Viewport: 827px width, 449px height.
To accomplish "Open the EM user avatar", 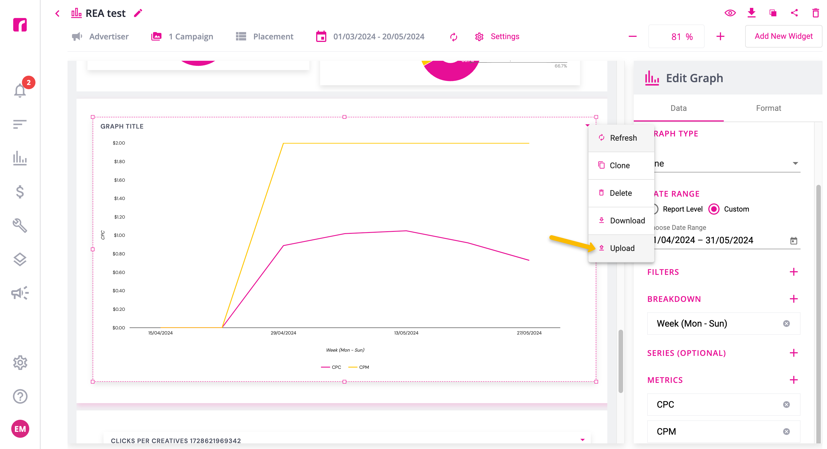I will pyautogui.click(x=20, y=429).
